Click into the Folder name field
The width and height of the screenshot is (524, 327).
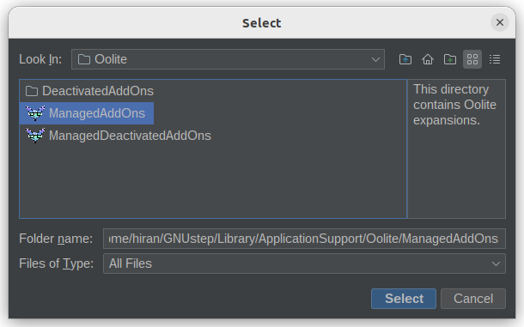click(x=304, y=239)
